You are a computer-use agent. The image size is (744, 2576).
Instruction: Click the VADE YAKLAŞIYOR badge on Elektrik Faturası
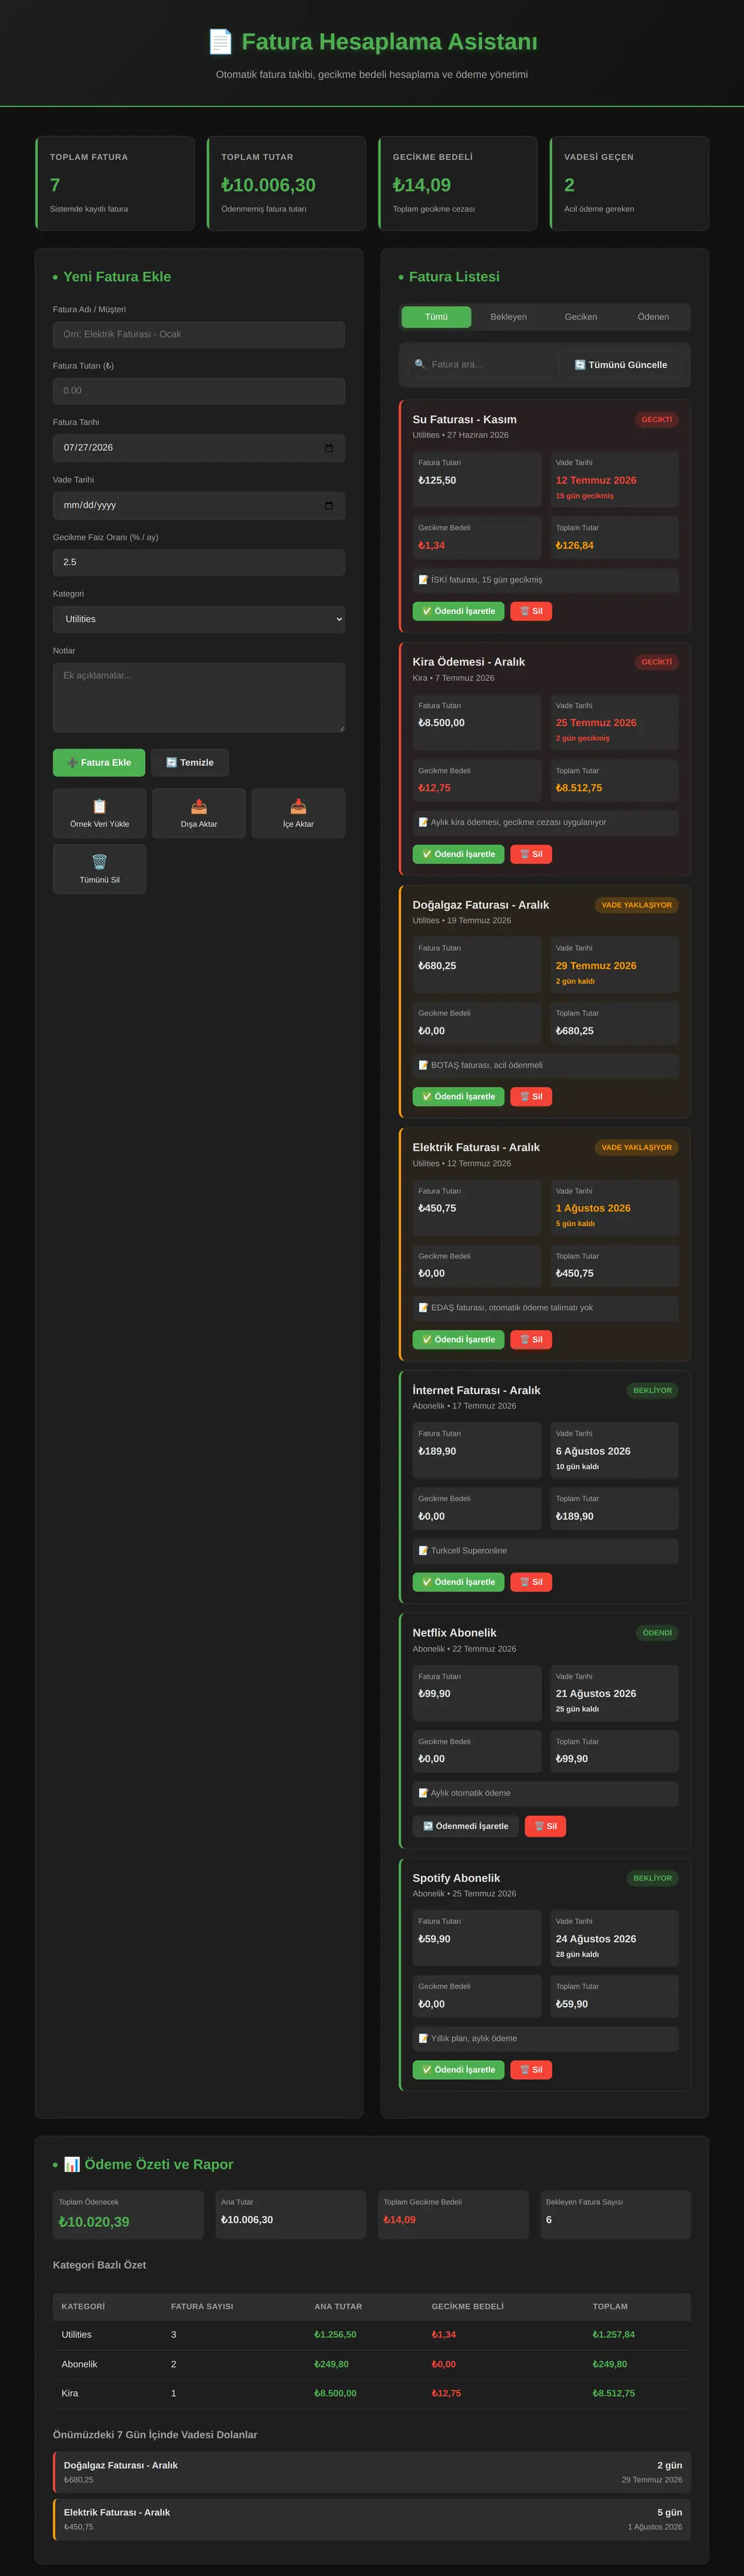(x=636, y=1148)
